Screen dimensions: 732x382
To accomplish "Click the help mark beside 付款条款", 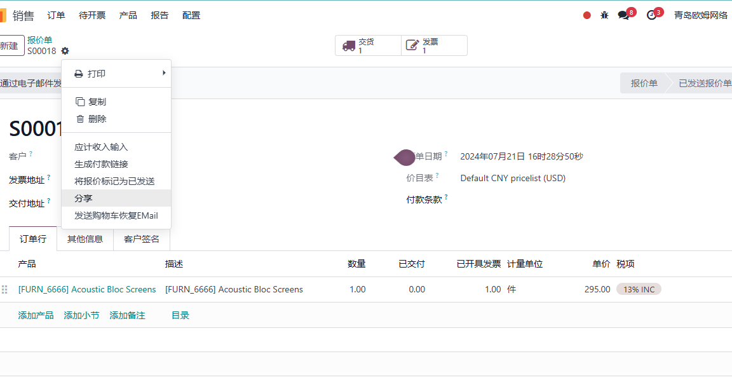I will pos(446,197).
